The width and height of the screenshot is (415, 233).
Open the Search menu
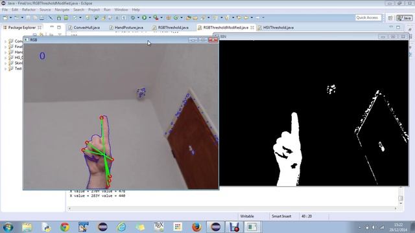tap(78, 10)
